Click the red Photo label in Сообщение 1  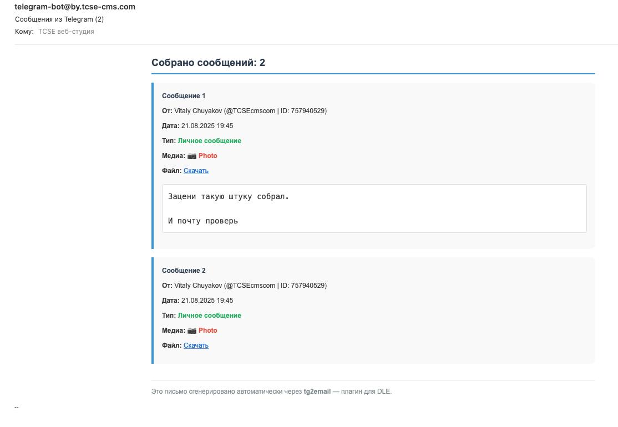click(207, 156)
